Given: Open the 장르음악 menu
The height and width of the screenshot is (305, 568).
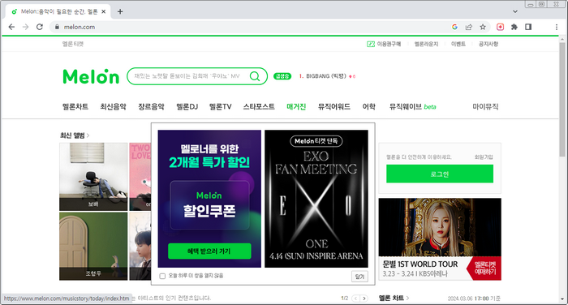Looking at the screenshot, I should 151,106.
